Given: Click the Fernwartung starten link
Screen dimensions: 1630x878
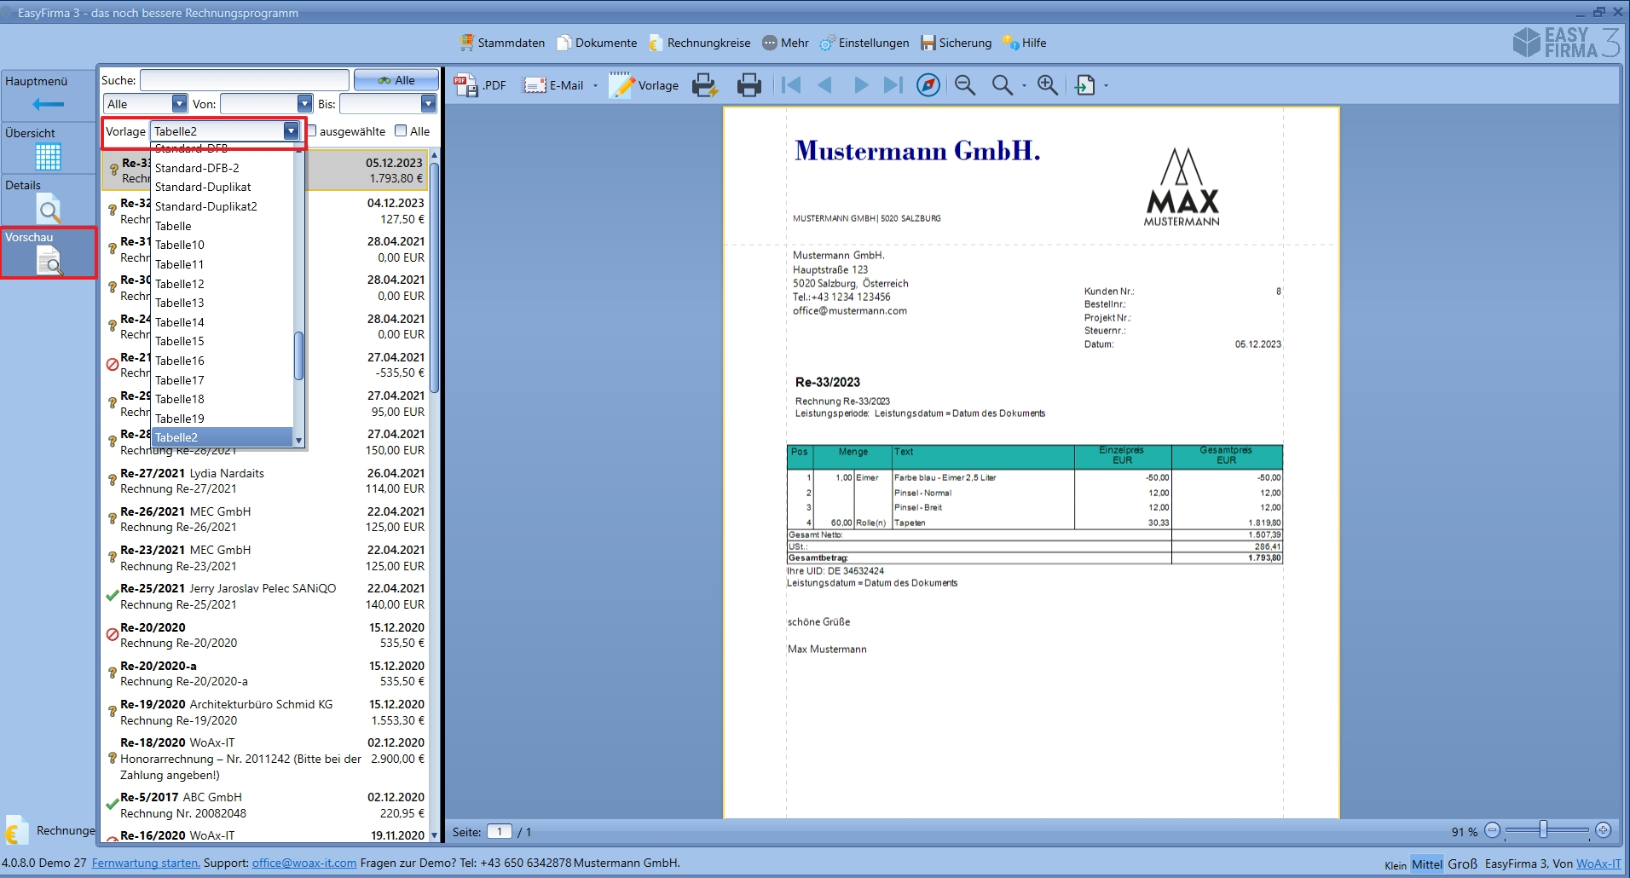Looking at the screenshot, I should [x=146, y=863].
